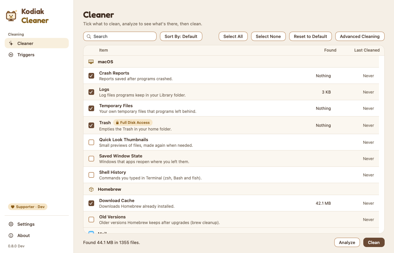Screen dimensions: 394x253
Task: Click the Kodiak Cleaner bear logo
Action: pyautogui.click(x=11, y=16)
